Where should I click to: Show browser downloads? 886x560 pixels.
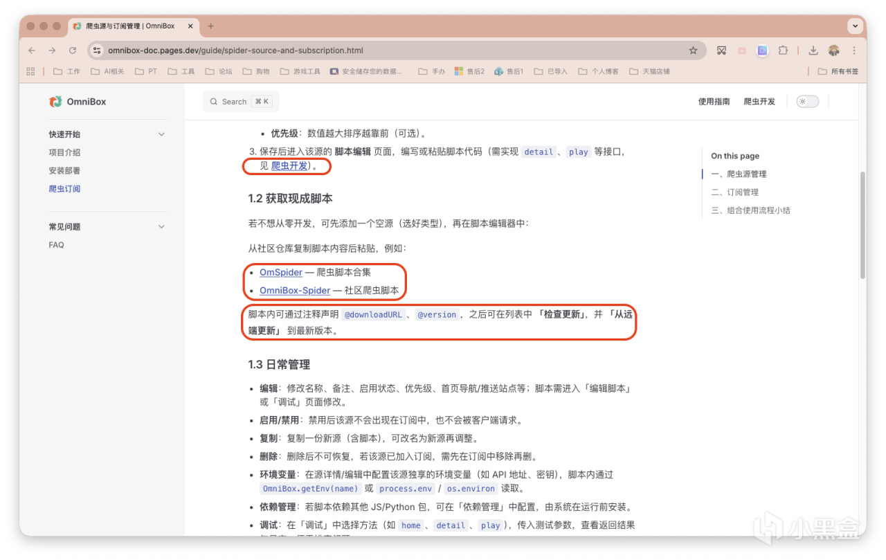tap(813, 51)
